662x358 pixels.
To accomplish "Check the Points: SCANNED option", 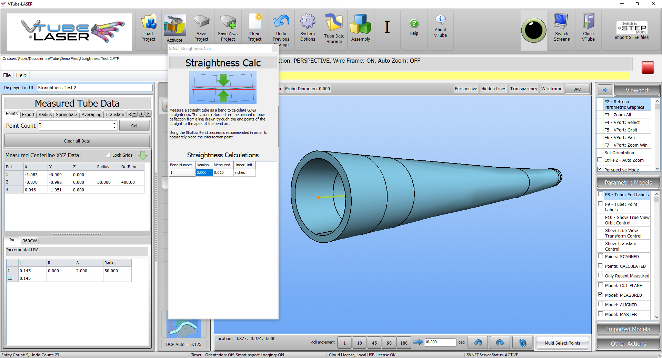I will click(600, 256).
